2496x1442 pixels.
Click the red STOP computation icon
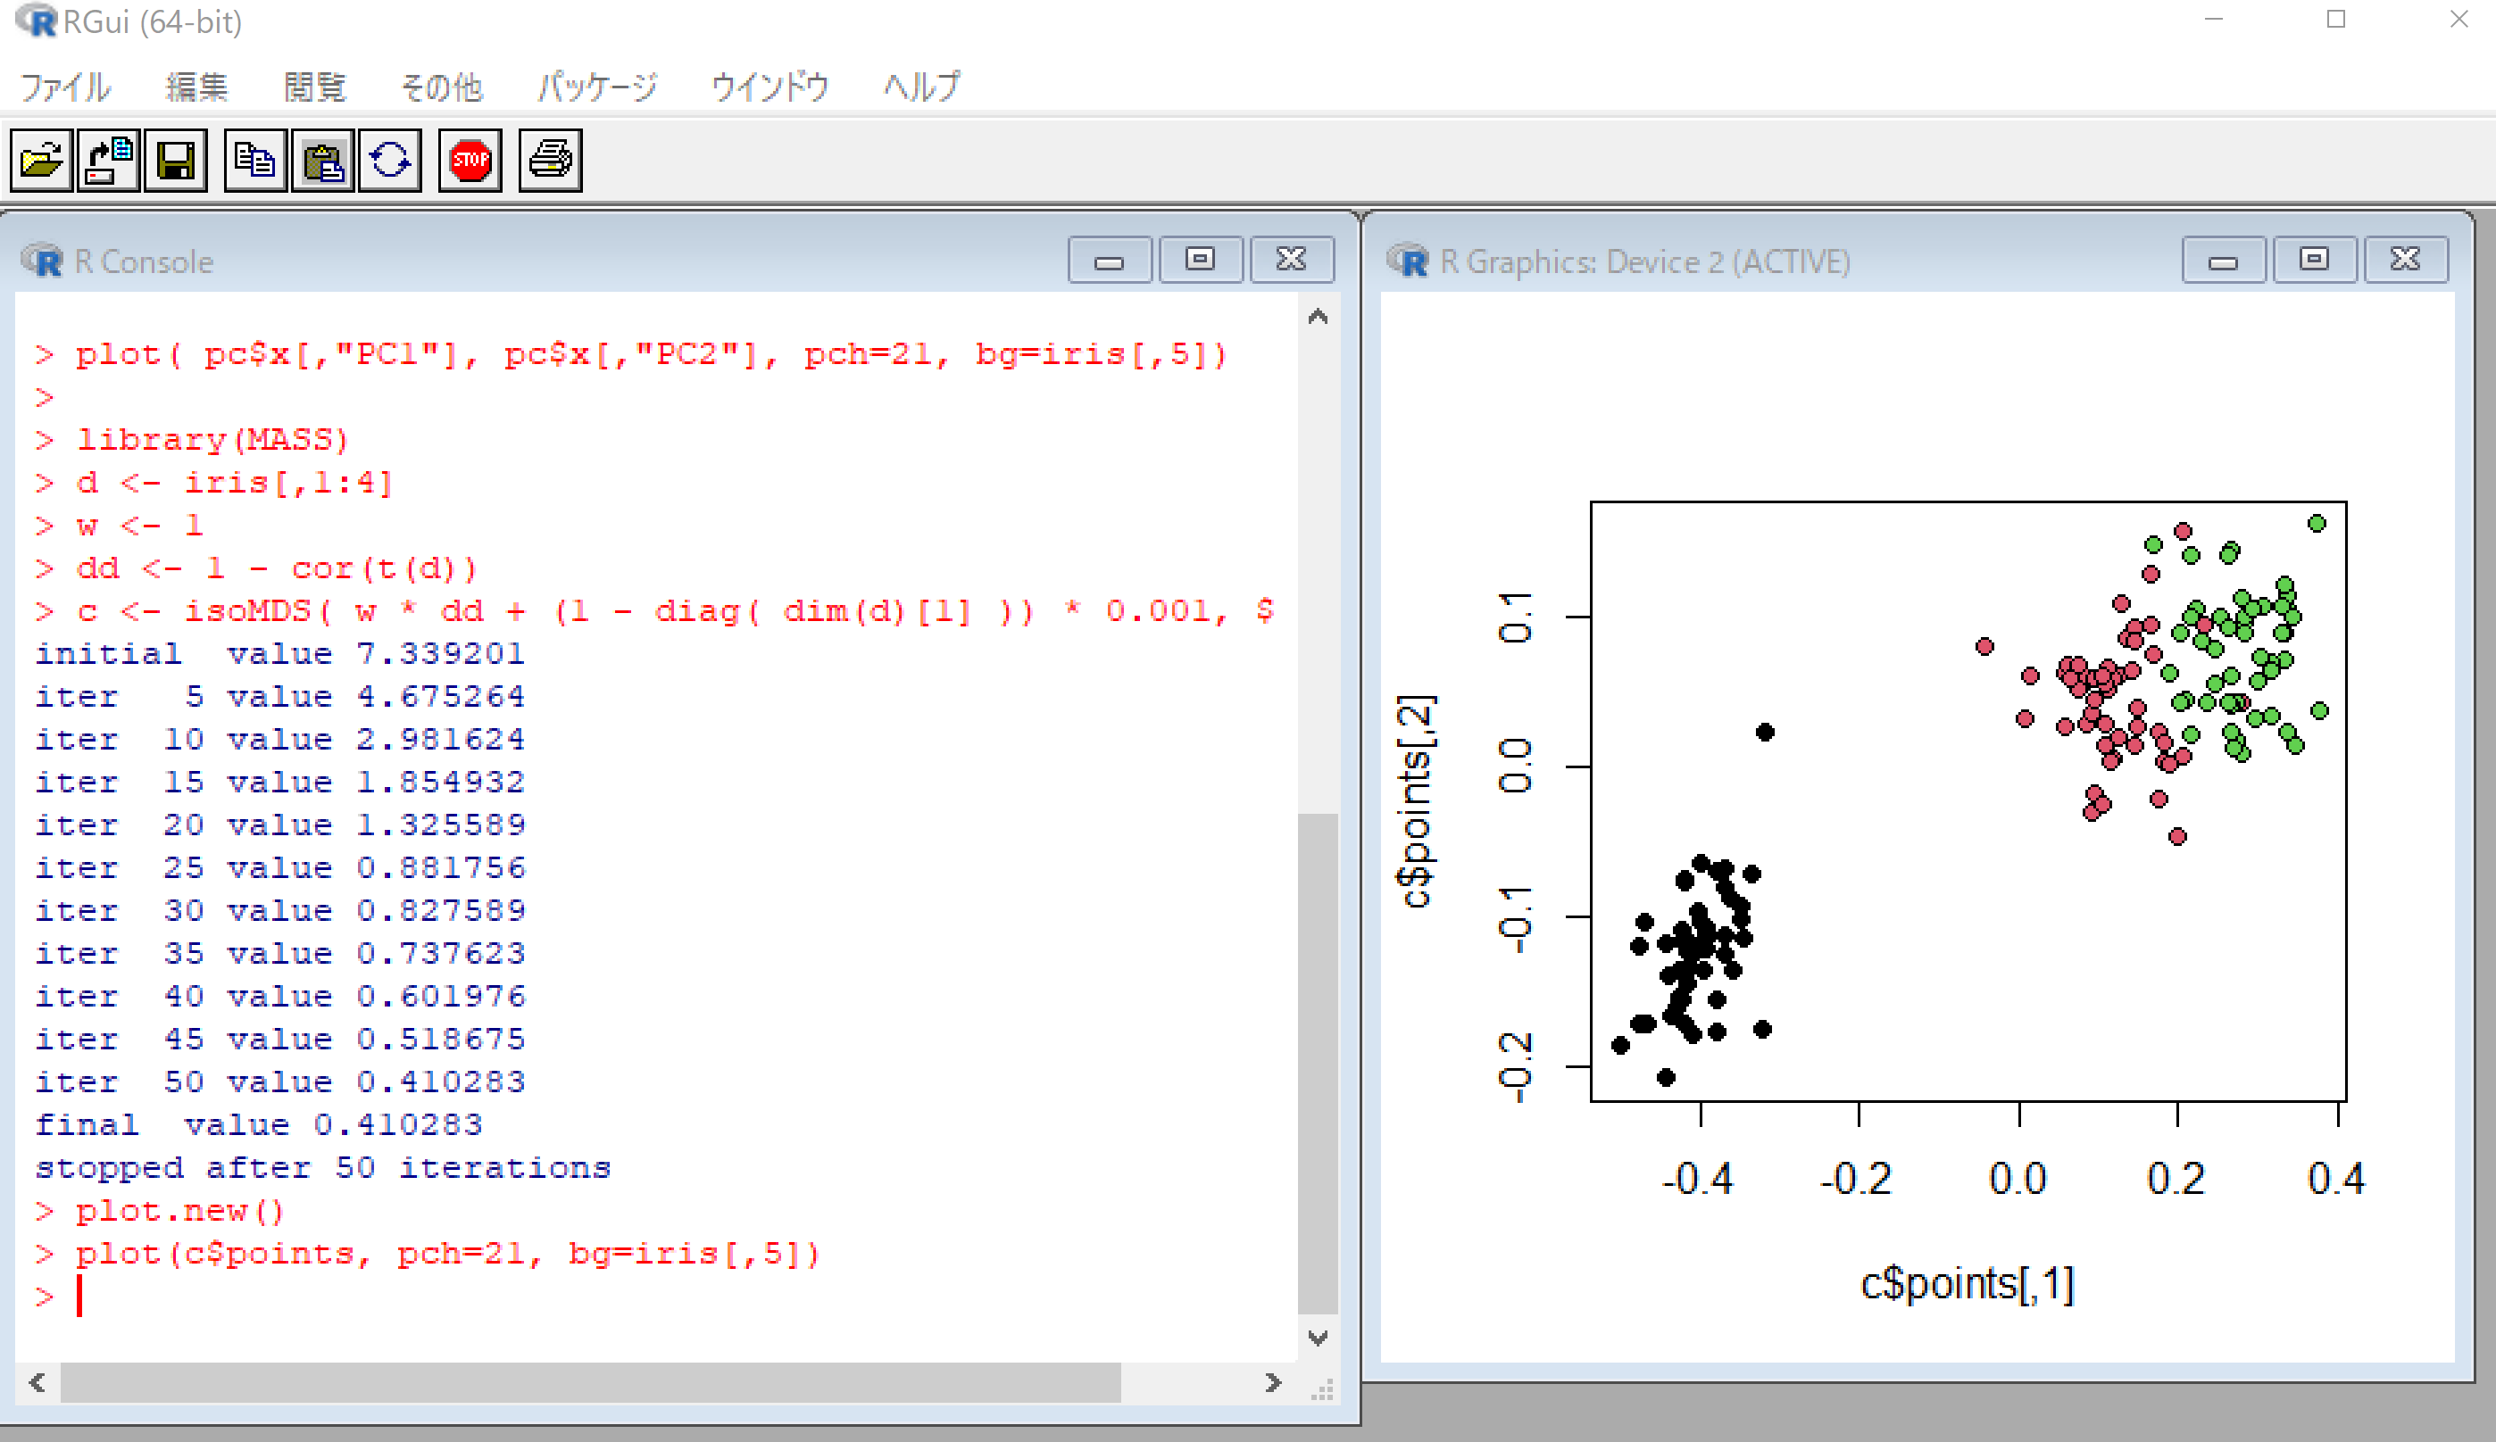click(x=470, y=160)
